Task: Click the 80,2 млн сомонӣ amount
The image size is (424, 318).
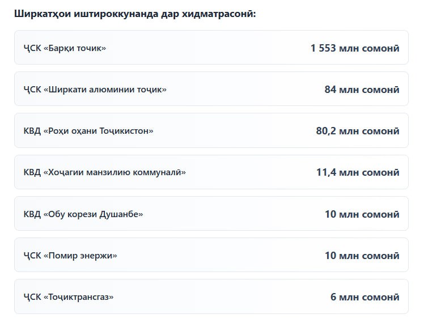Action: [357, 131]
